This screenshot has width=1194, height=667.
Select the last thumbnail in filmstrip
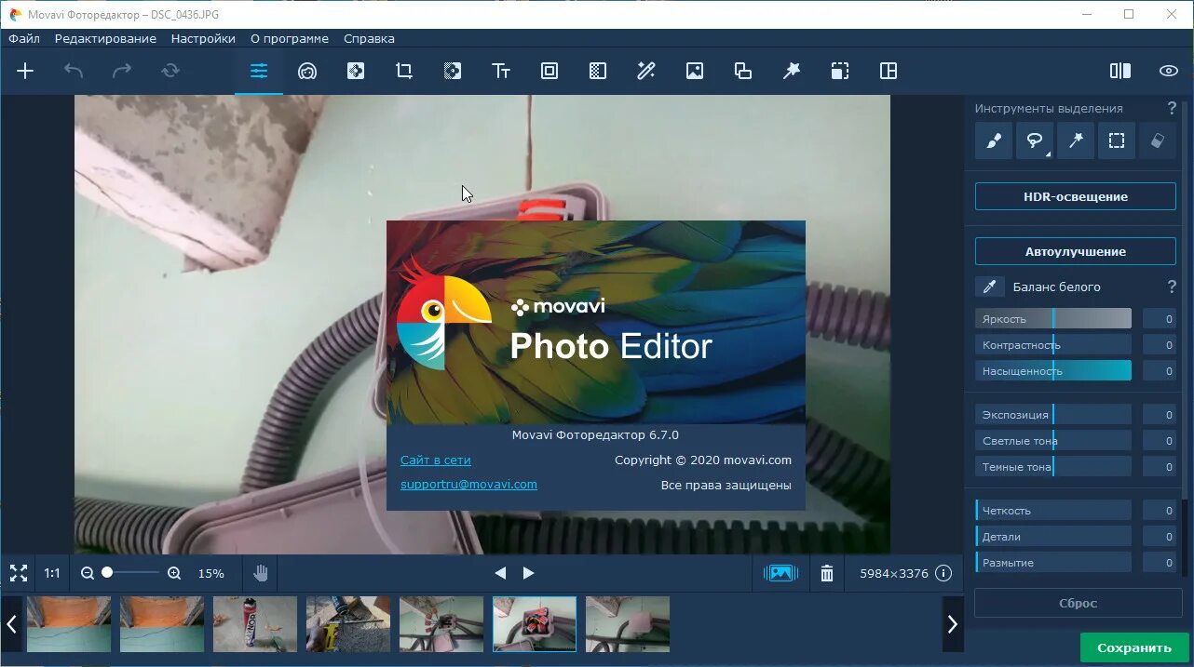(628, 624)
